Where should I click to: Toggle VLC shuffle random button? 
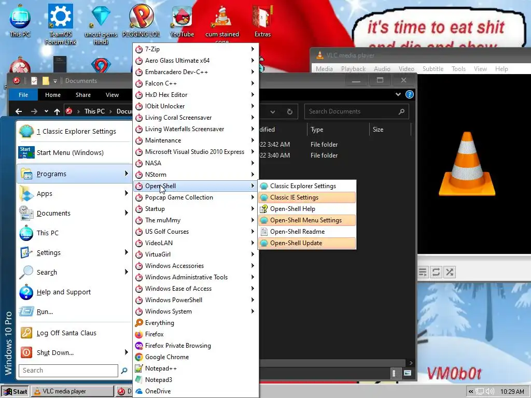(450, 272)
